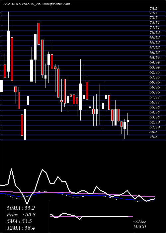The image size is (166, 233).
Task: Click the 64.74 axis label
Action: coord(154,63)
